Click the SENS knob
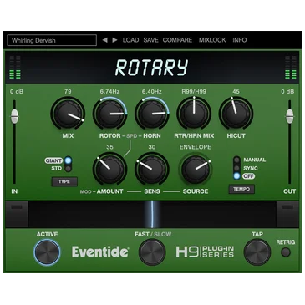This screenshot has height=305, width=305. (x=152, y=169)
